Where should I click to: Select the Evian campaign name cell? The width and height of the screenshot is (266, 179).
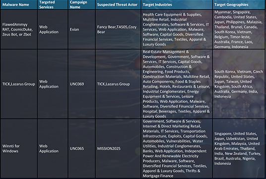[82, 29]
